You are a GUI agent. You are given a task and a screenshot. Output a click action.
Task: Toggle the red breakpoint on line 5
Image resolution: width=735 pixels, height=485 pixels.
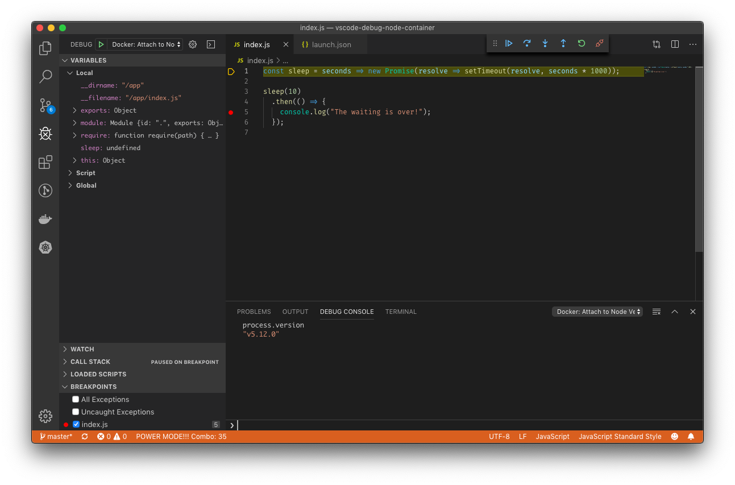tap(231, 112)
